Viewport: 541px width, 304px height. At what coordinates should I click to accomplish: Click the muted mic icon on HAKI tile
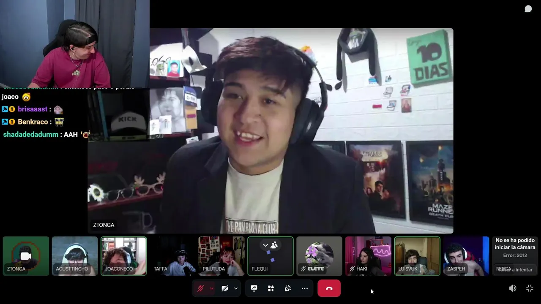pyautogui.click(x=352, y=269)
